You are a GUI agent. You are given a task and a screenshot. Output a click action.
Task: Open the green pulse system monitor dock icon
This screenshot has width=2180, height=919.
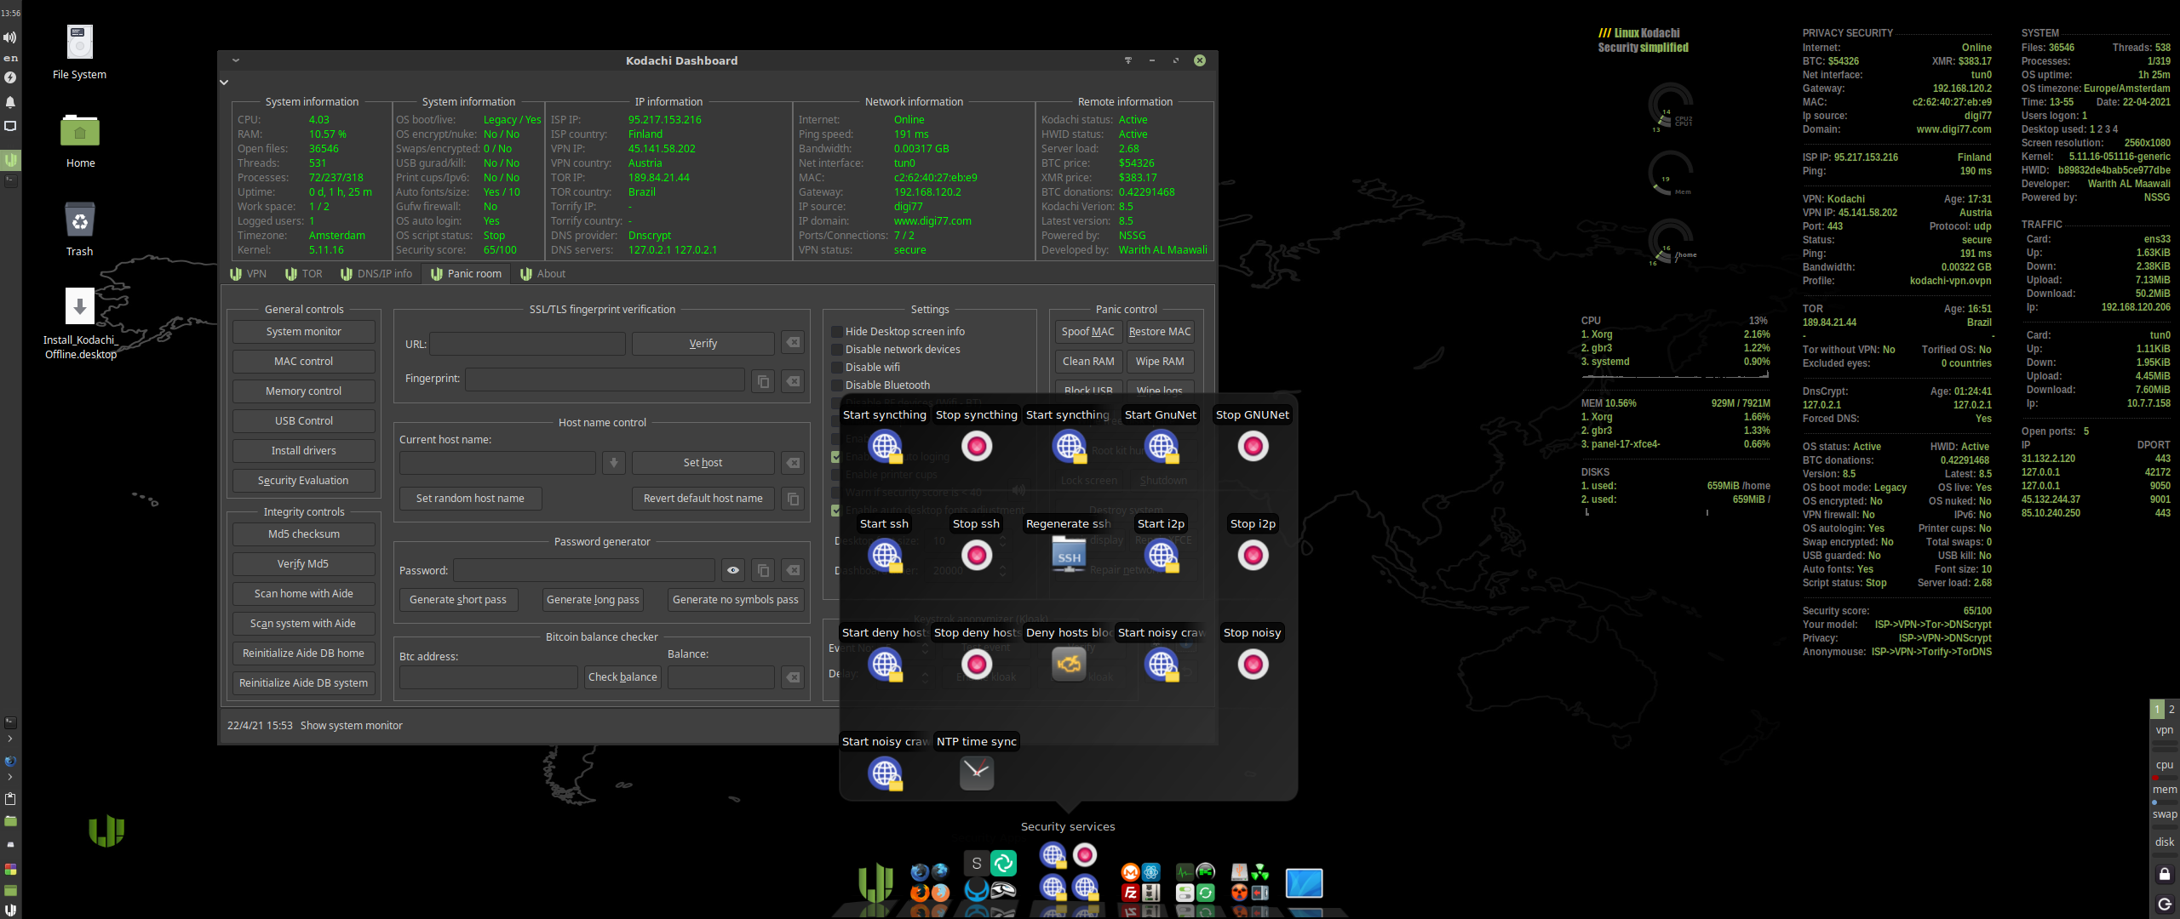1185,871
